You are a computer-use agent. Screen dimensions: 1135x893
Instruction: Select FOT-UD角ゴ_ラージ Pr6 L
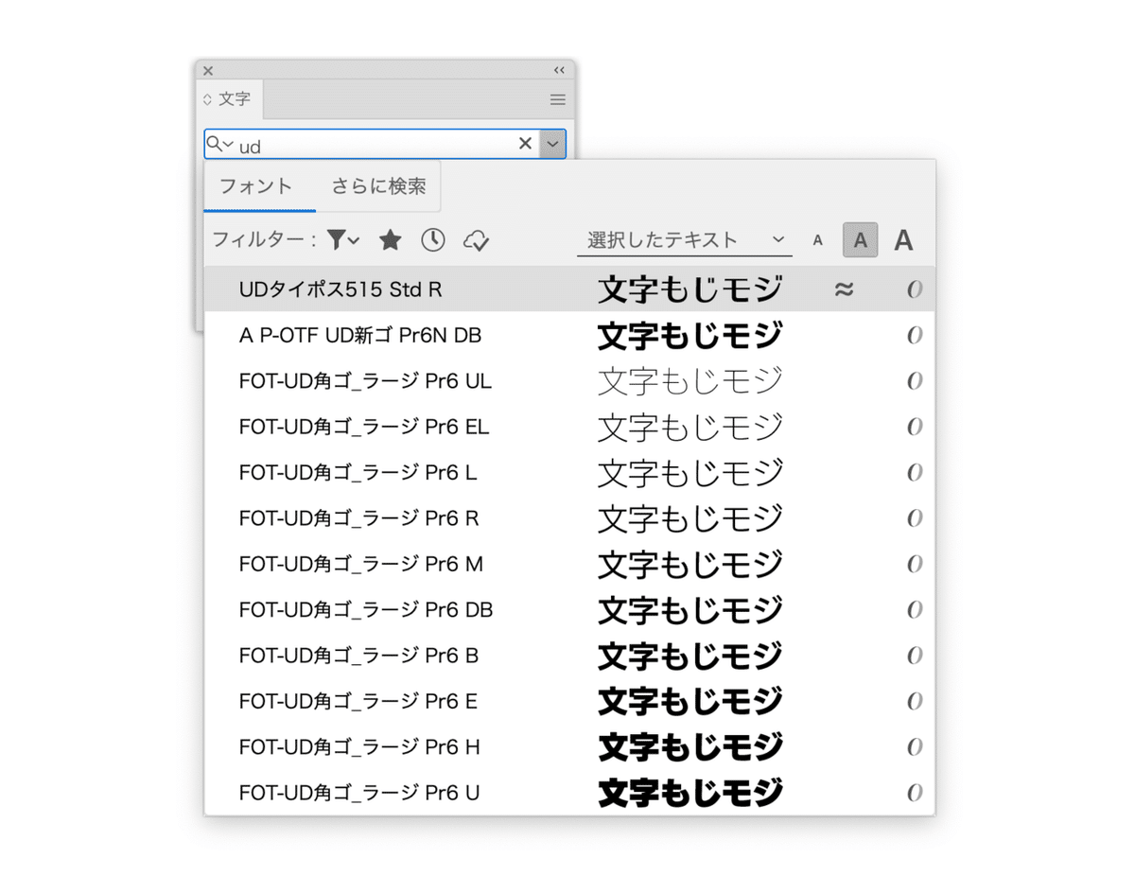pyautogui.click(x=569, y=472)
